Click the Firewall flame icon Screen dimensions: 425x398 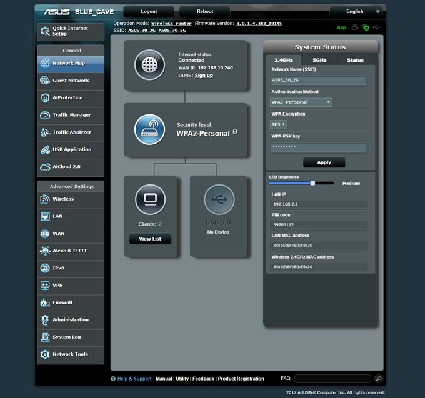pyautogui.click(x=45, y=302)
